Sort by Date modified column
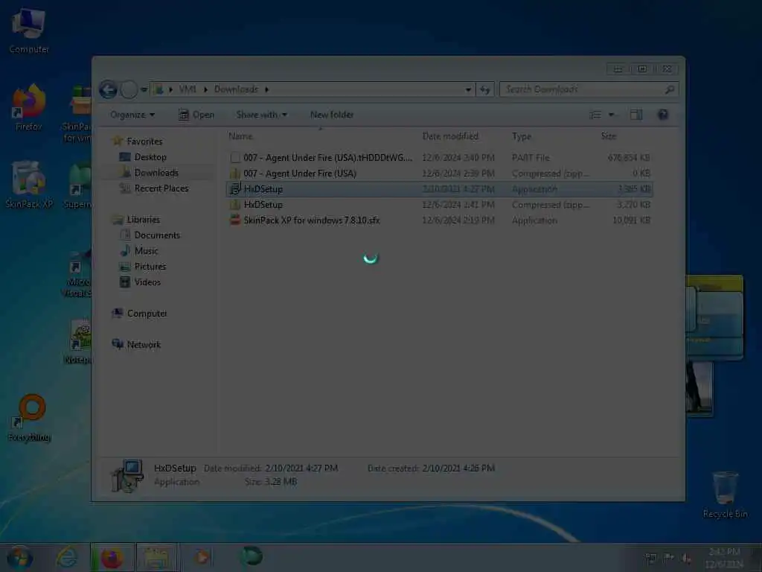 pyautogui.click(x=450, y=136)
